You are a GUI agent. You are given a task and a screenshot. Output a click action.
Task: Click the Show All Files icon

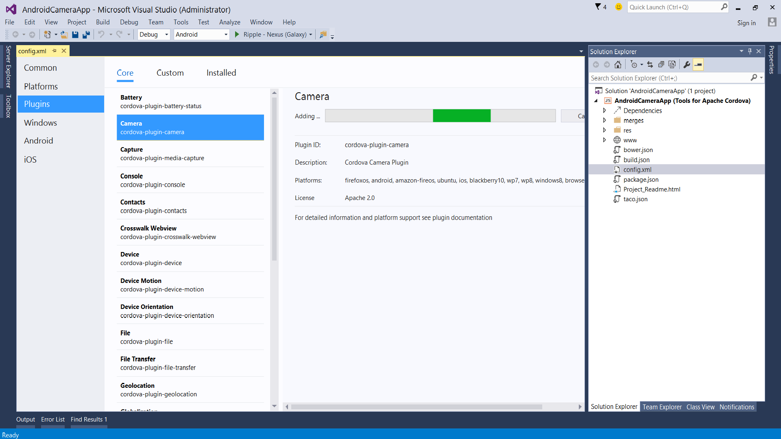[672, 65]
